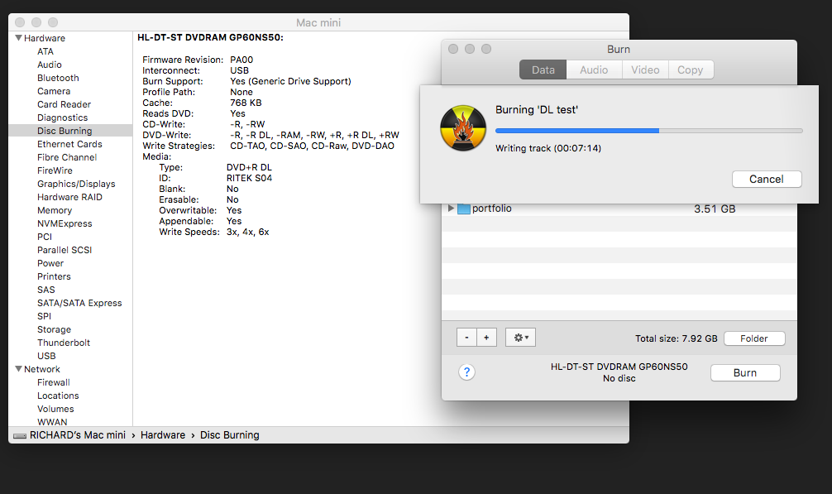This screenshot has height=494, width=832.
Task: Collapse the Network section
Action: coord(18,369)
